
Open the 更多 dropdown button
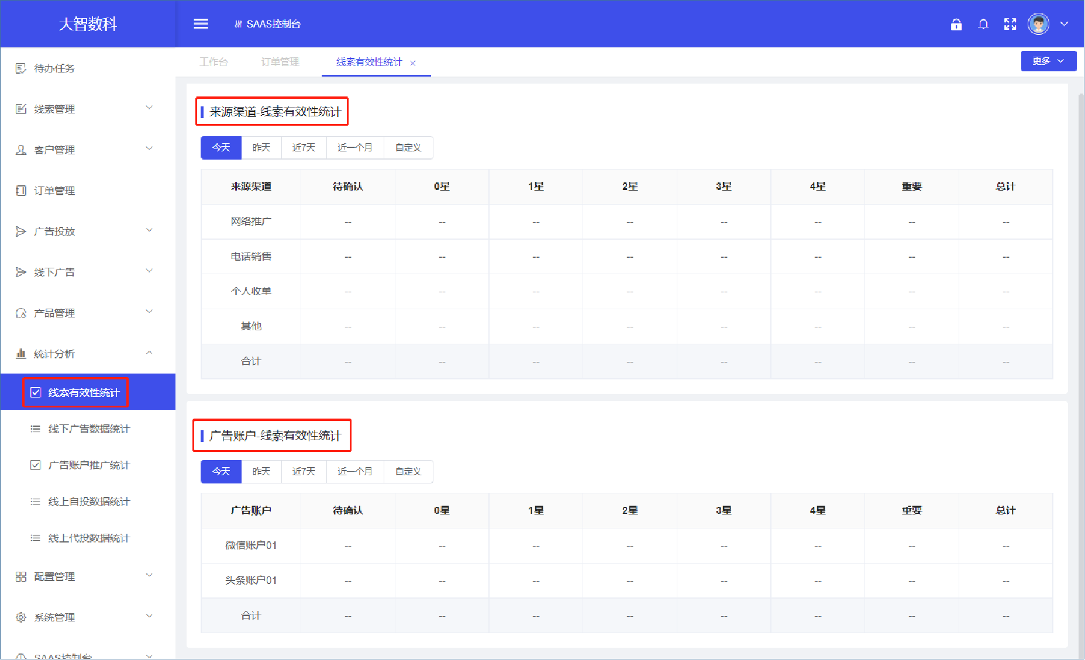point(1048,61)
